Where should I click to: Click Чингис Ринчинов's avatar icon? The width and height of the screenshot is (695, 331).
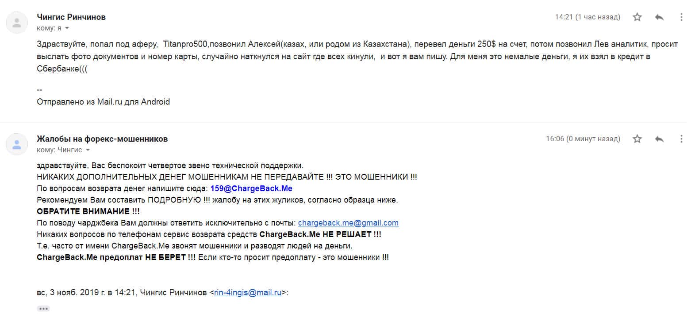(x=17, y=23)
